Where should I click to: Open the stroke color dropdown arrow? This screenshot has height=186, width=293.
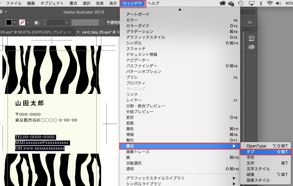point(28,22)
